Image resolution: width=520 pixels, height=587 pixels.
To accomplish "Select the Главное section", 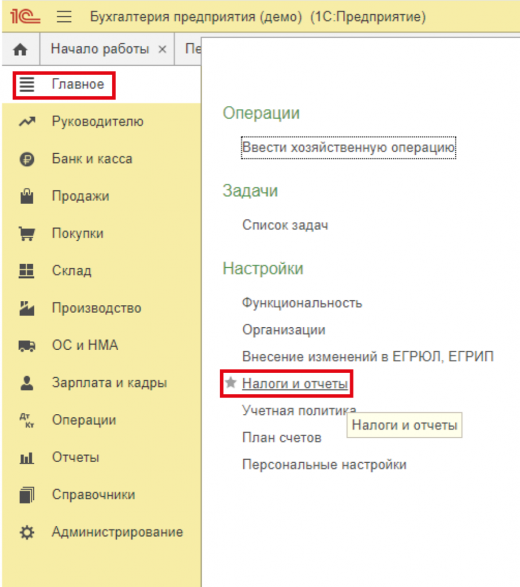I will click(x=78, y=85).
